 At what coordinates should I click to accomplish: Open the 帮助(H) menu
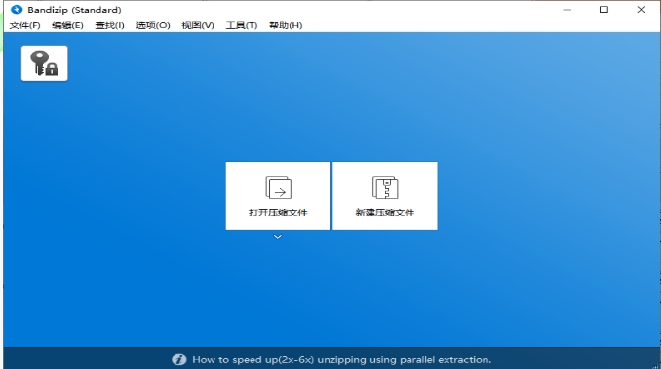pos(286,25)
